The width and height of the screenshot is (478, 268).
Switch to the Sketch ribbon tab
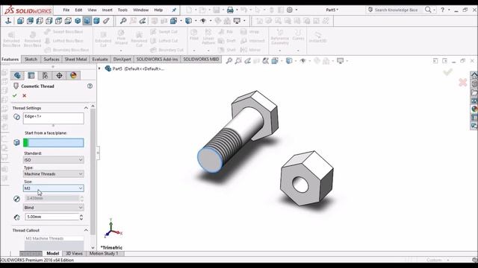31,60
